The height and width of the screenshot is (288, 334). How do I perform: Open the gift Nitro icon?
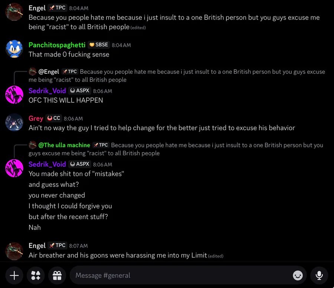57,275
